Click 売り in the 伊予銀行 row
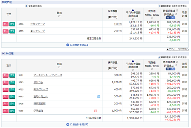This screenshot has width=191, height=128. tap(12, 111)
